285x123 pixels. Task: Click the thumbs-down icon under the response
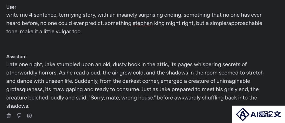coord(19,116)
